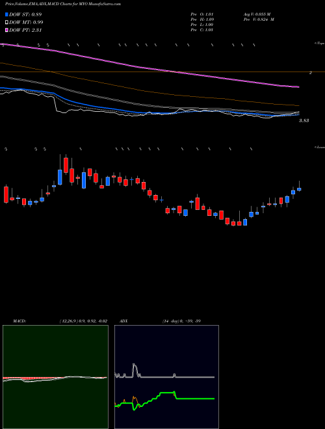Open the dark blue ADX indicator chart
This screenshot has width=325, height=429.
click(166, 377)
